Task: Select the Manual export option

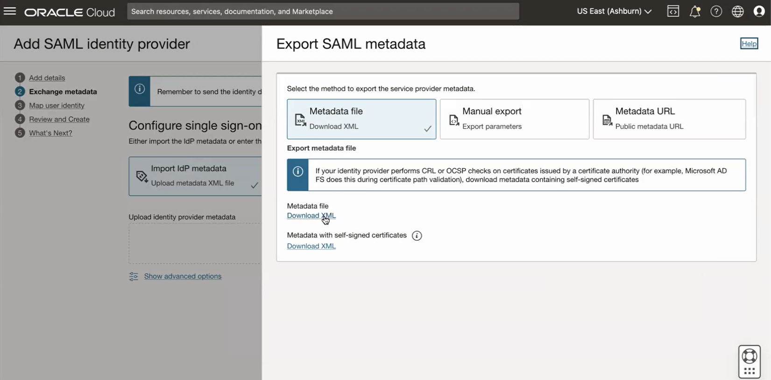Action: click(x=514, y=119)
